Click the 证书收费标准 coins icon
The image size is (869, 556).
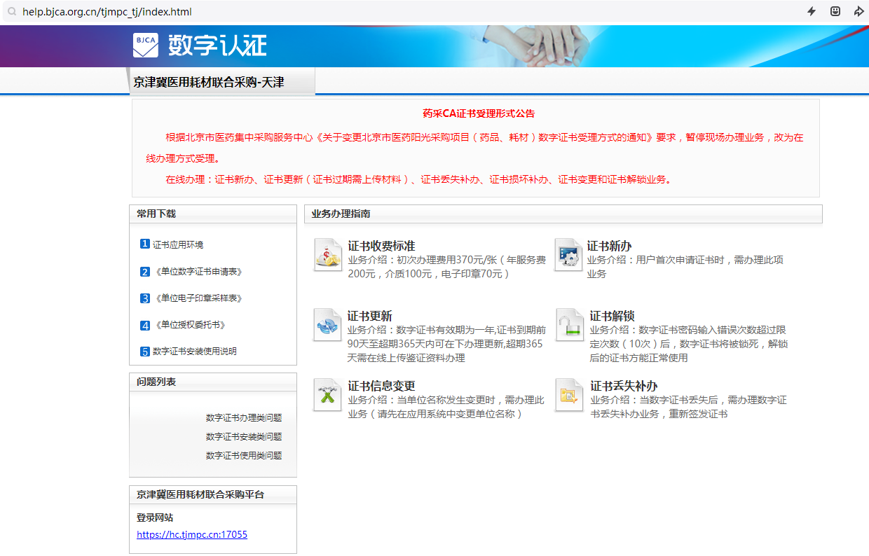[327, 255]
